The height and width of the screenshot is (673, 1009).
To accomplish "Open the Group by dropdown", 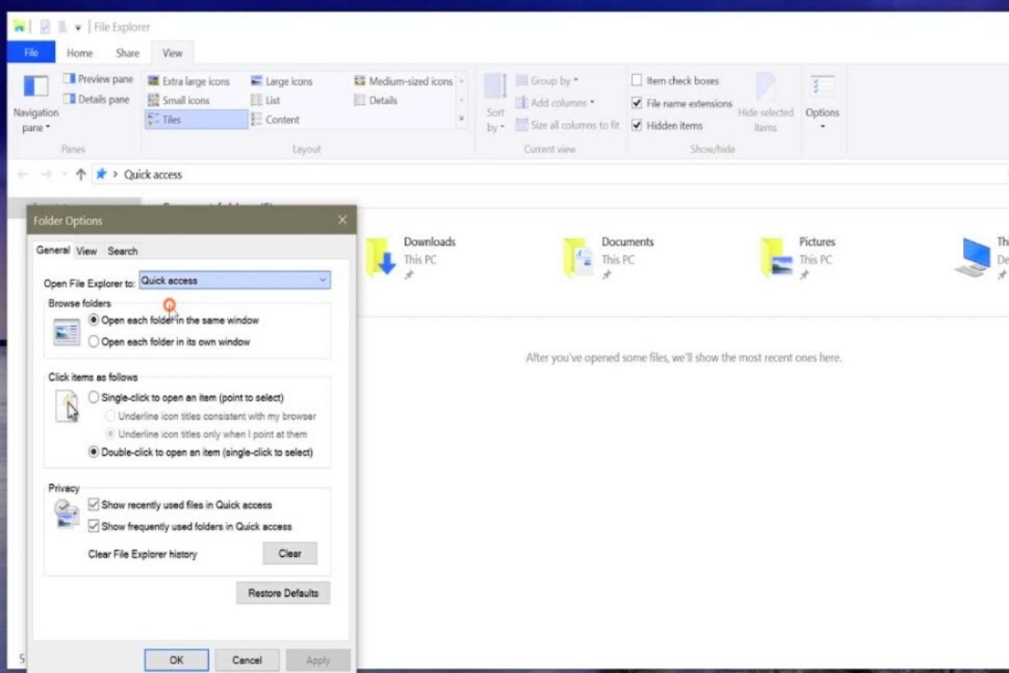I will 547,80.
